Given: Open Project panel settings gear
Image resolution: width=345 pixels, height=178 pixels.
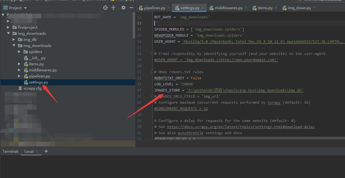Looking at the screenshot, I should (x=123, y=8).
